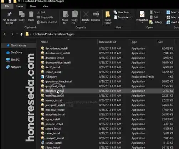
Task: Click Edit in the Open group
Action: pyautogui.click(x=154, y=17)
